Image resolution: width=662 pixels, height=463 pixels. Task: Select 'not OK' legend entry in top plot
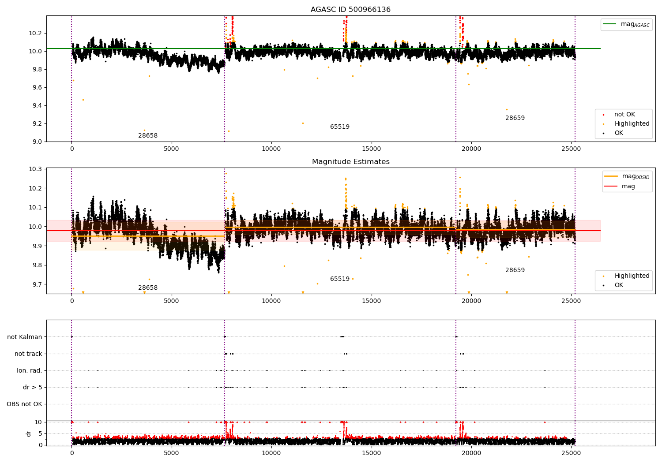(624, 115)
